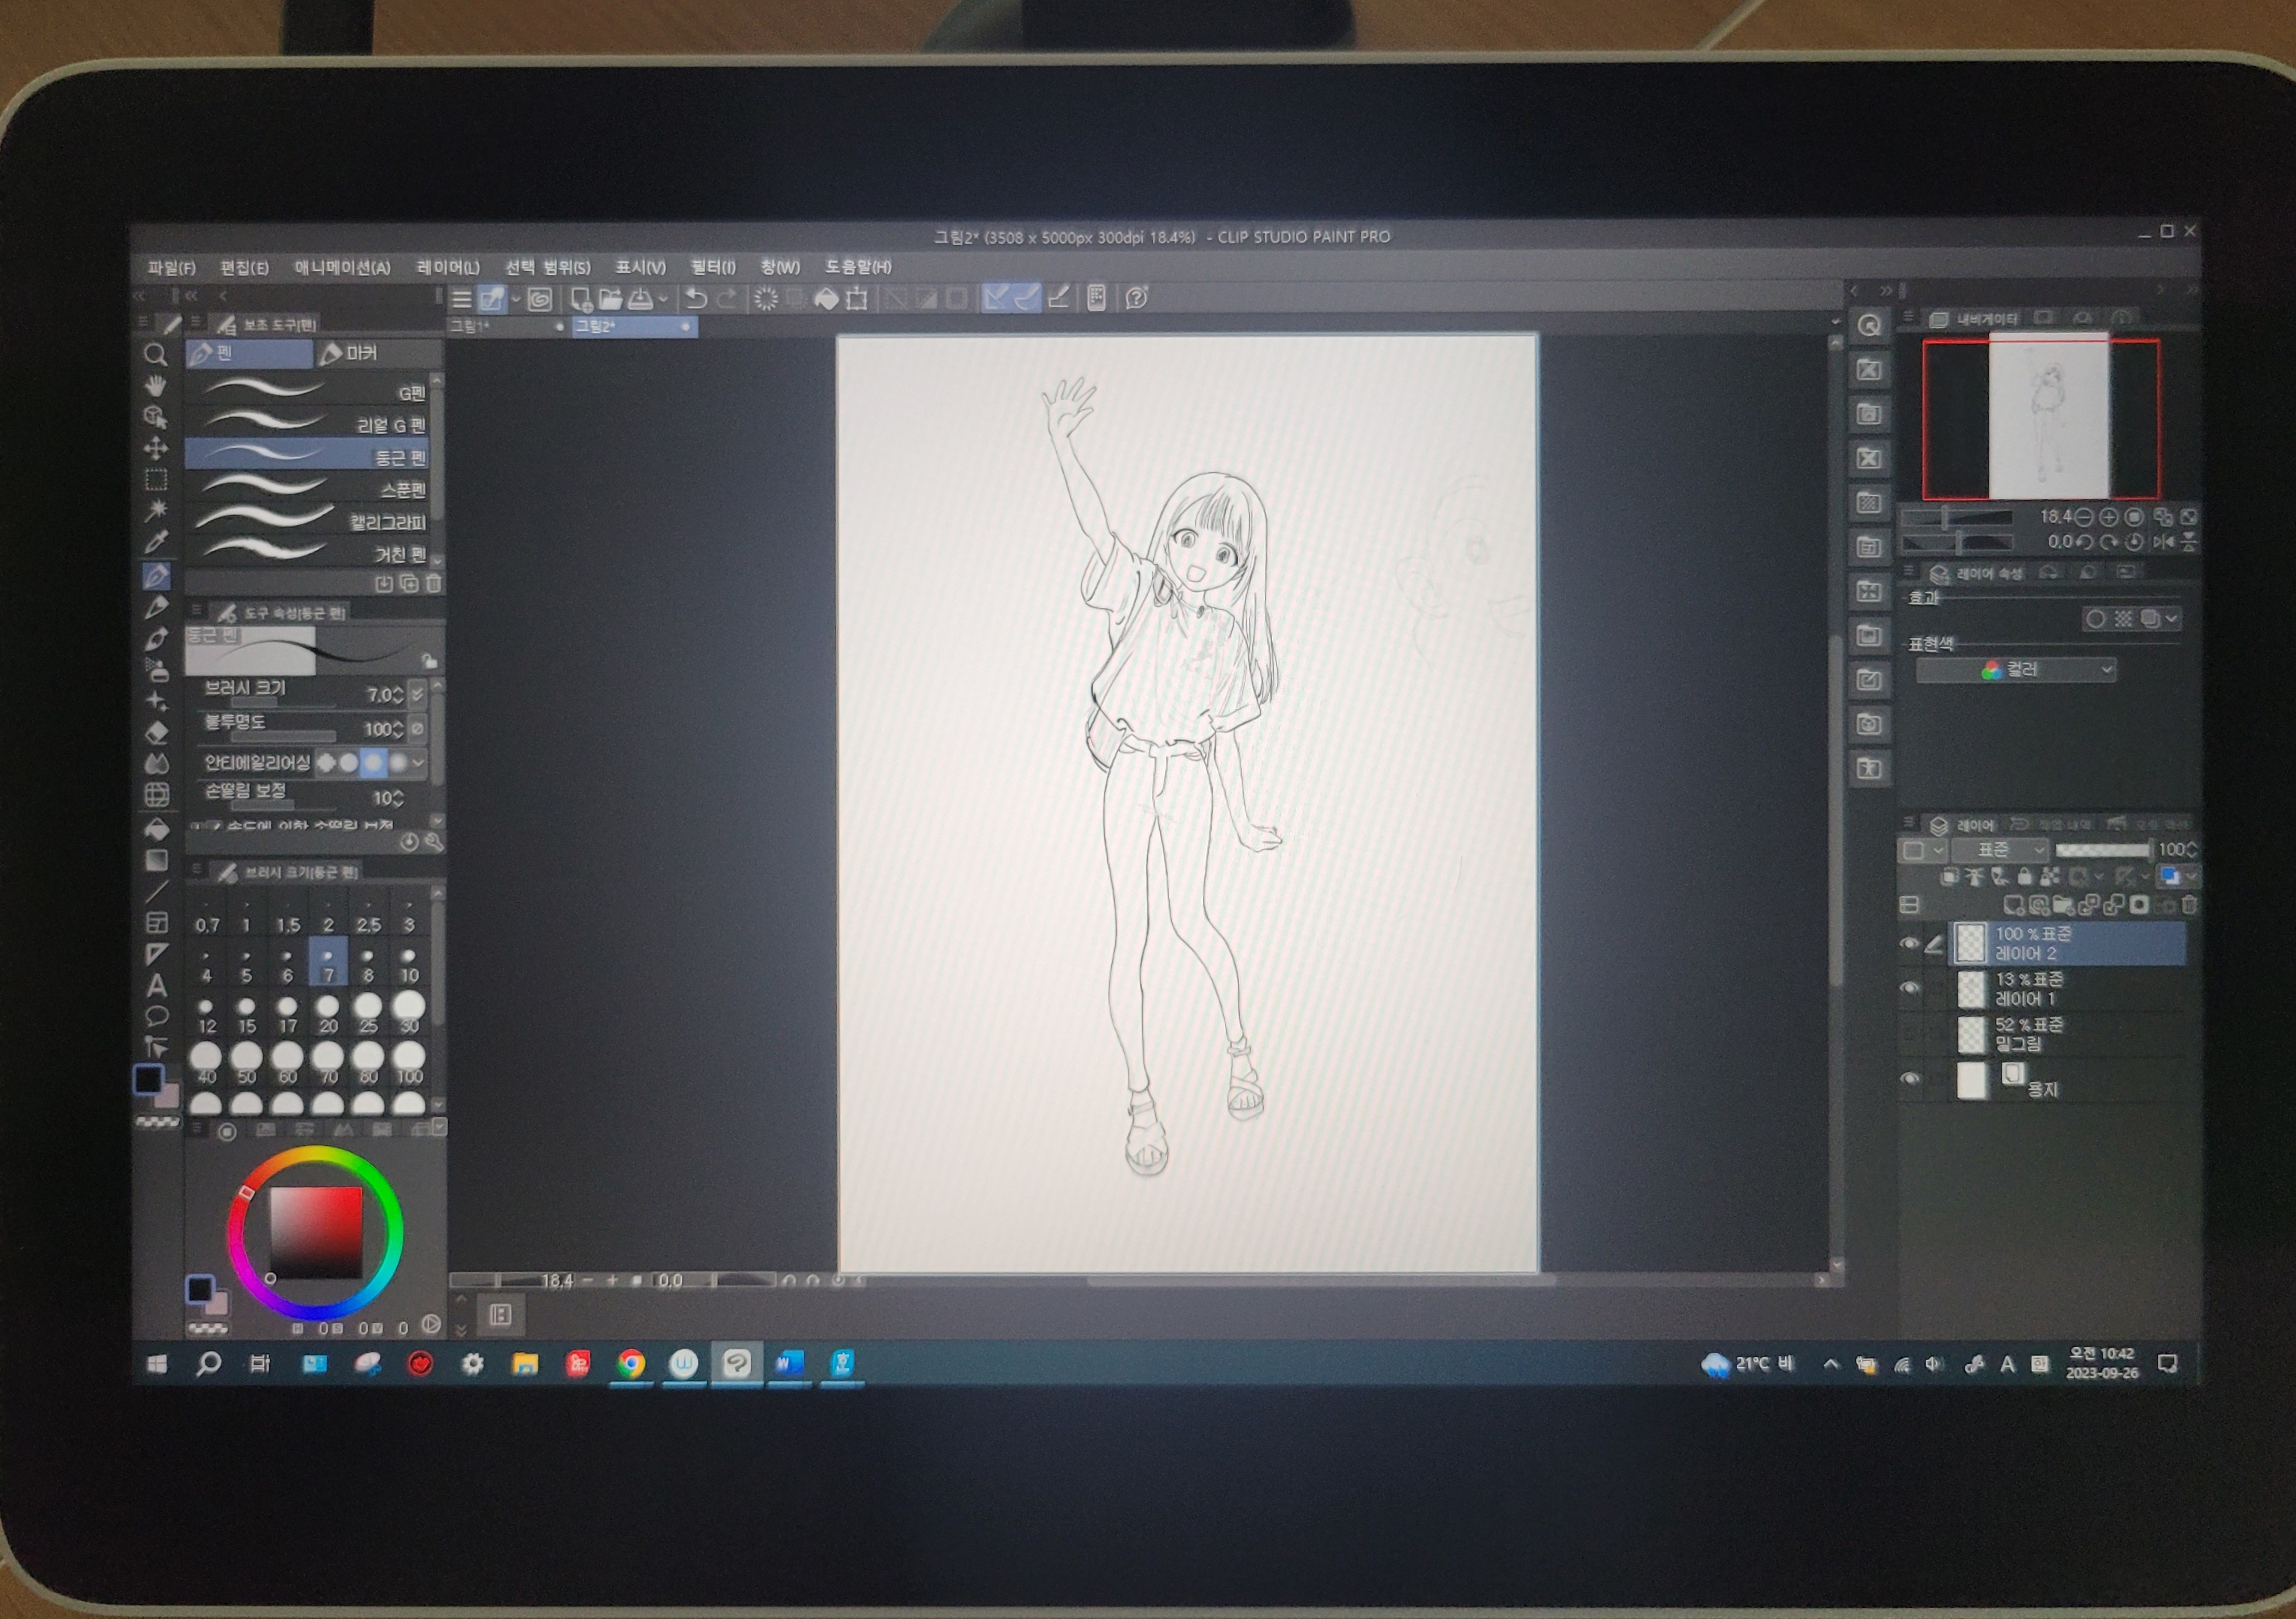Select the Magnifier zoom tool
The height and width of the screenshot is (1619, 2296).
coord(155,354)
